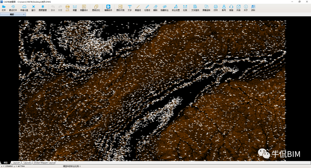Select the 测量 measure tool

pos(75,8)
